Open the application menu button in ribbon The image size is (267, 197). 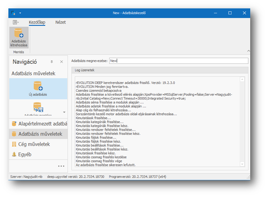pyautogui.click(x=16, y=23)
